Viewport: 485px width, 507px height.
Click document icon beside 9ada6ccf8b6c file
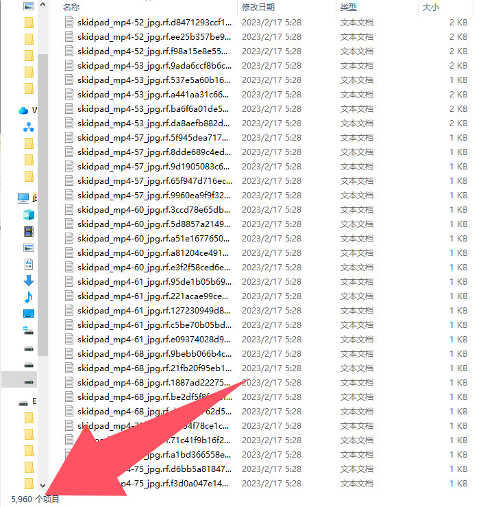click(69, 66)
